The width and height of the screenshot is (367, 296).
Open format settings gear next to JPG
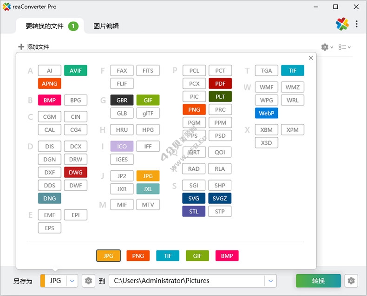pos(88,281)
